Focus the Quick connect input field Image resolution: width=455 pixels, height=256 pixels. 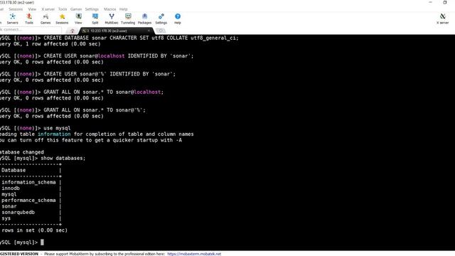coord(31,30)
